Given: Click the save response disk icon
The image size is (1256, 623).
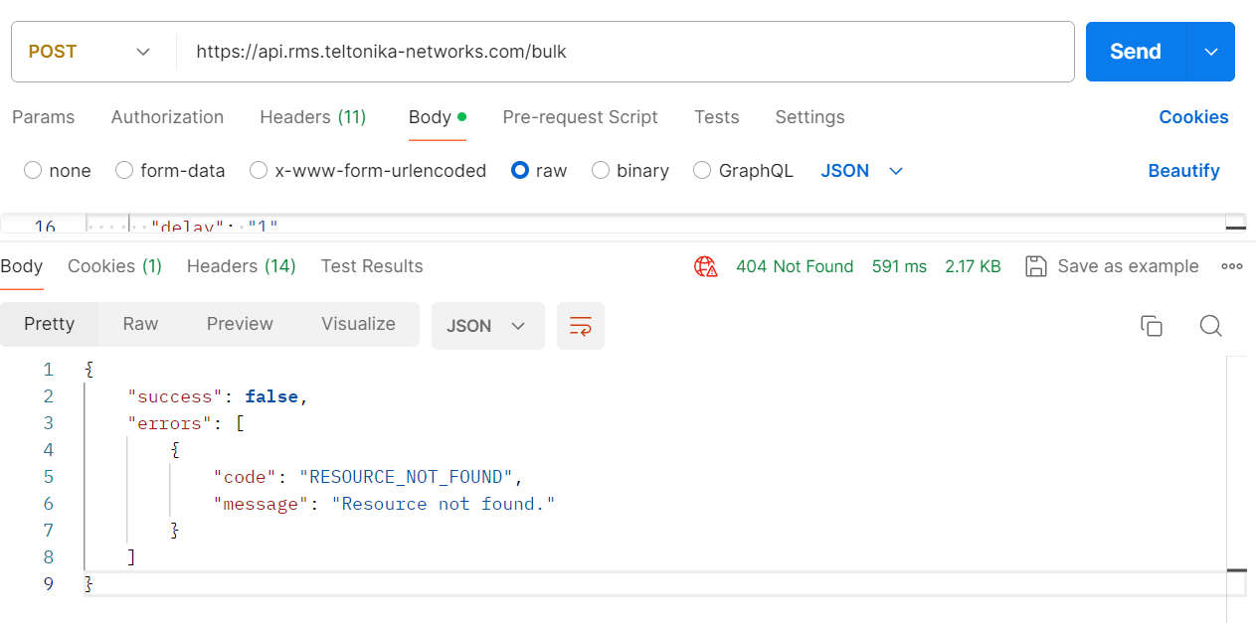Looking at the screenshot, I should [1036, 266].
